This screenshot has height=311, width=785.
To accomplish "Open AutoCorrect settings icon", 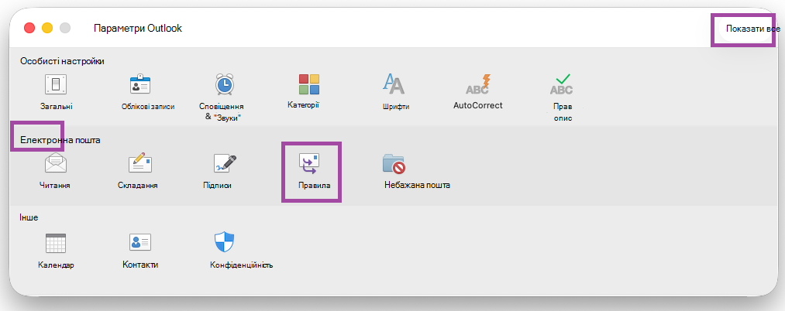I will pyautogui.click(x=478, y=84).
